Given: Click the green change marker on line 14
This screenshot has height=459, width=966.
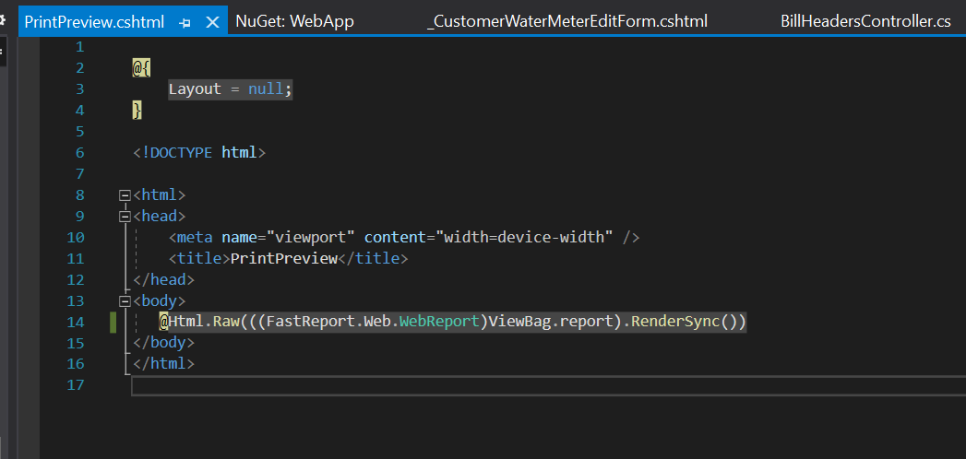Looking at the screenshot, I should [113, 322].
